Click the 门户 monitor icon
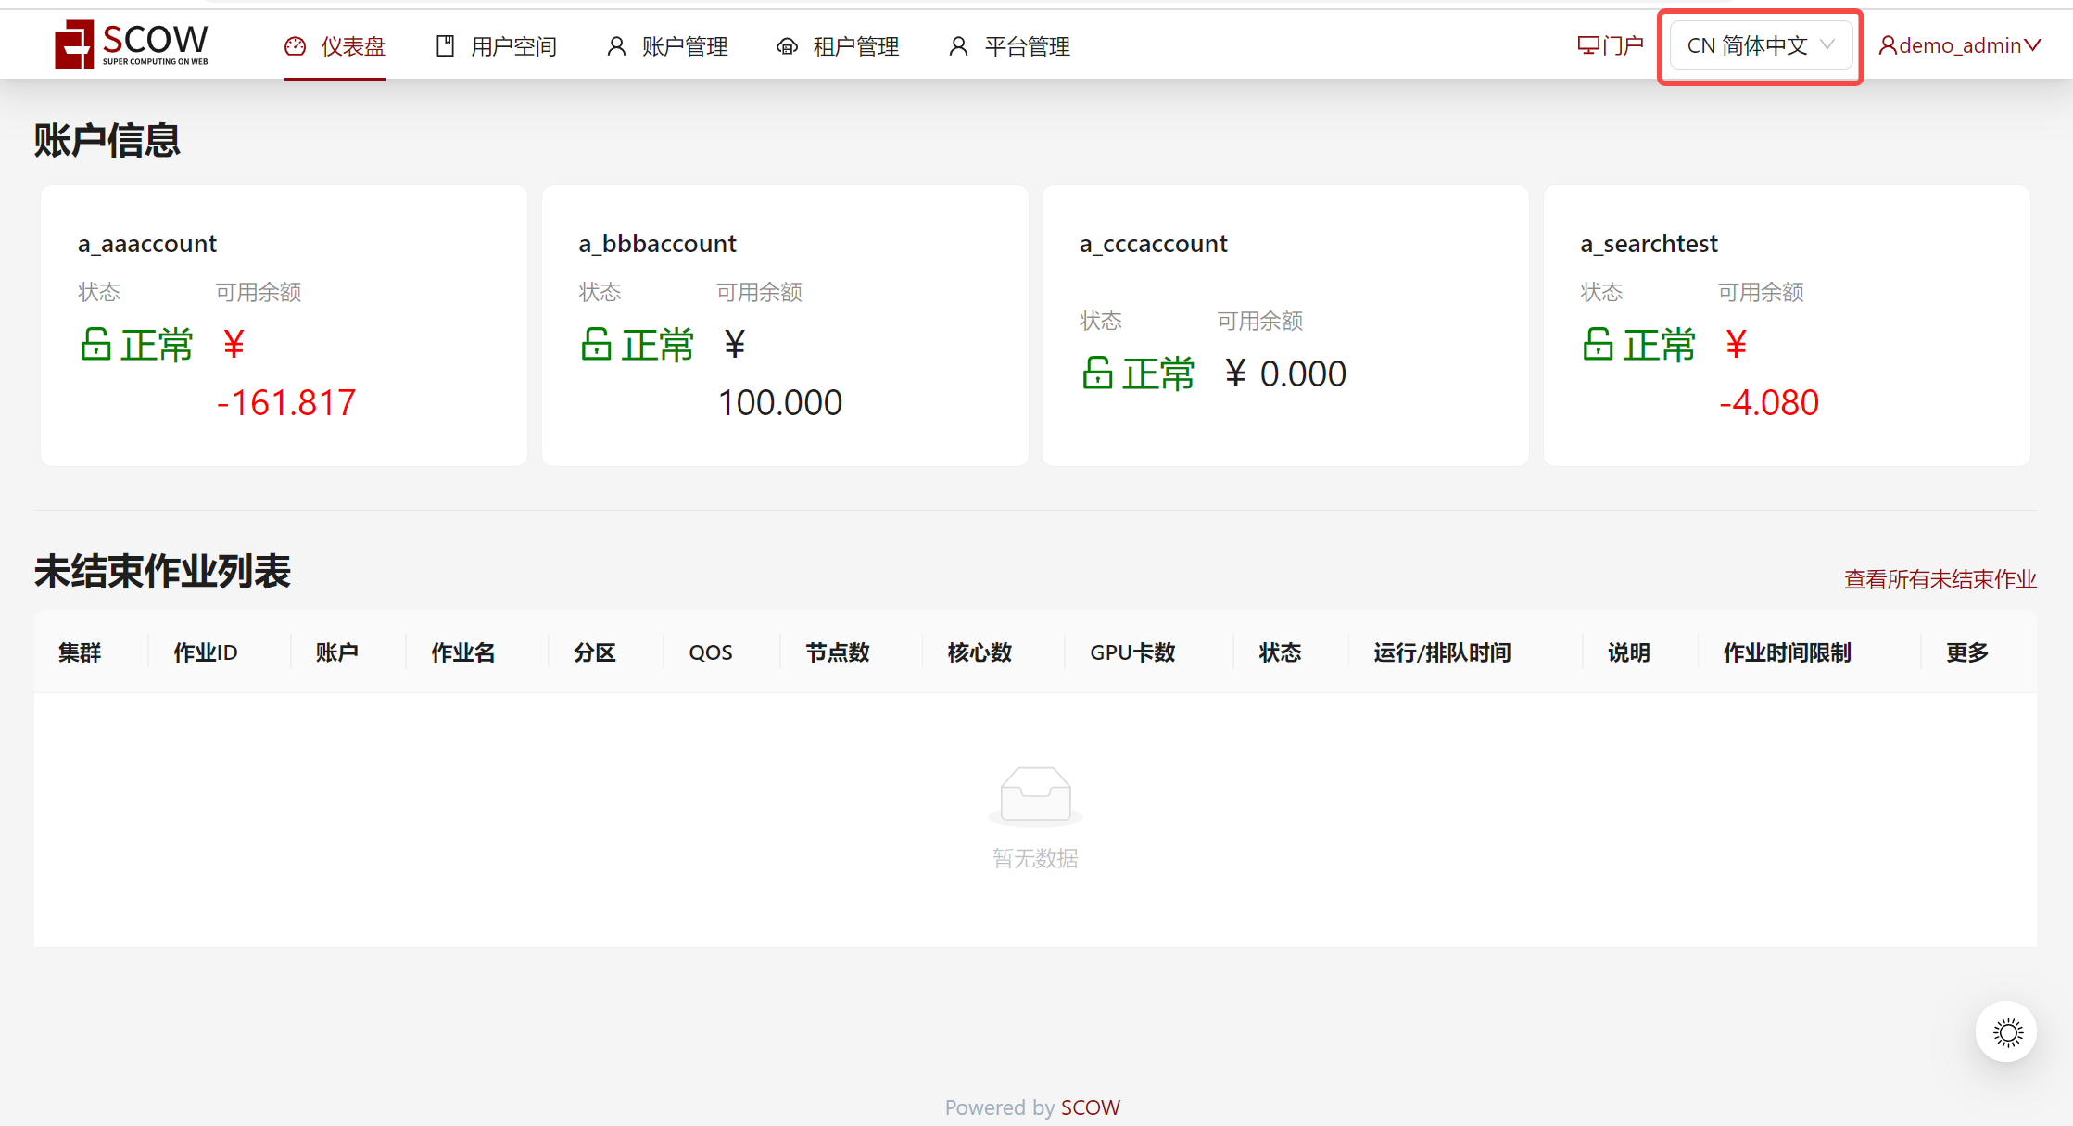The image size is (2073, 1126). (1587, 45)
